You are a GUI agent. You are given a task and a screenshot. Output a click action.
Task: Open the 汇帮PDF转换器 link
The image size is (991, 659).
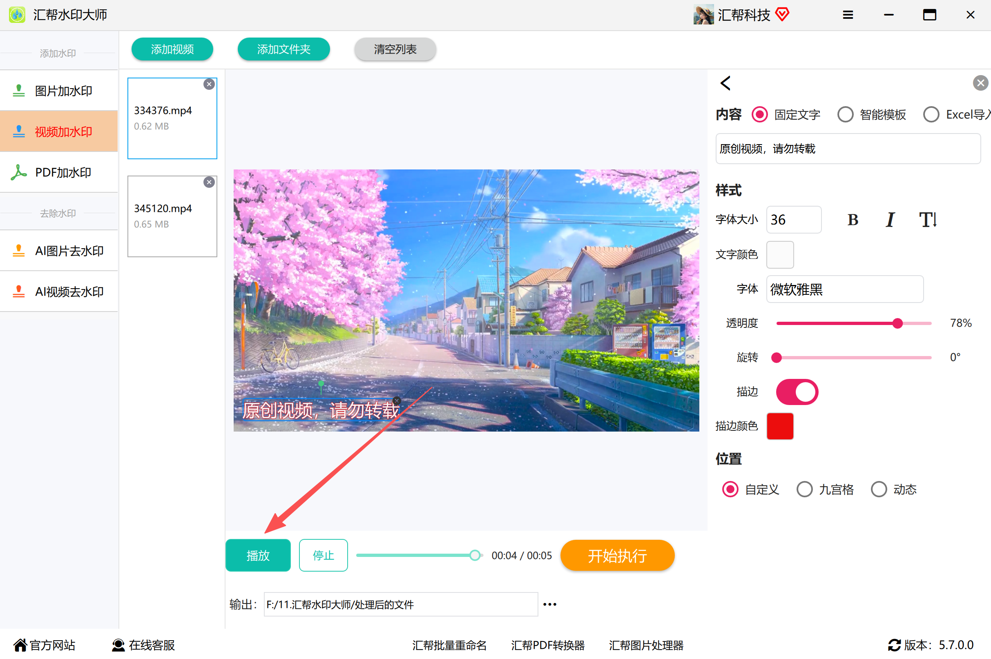pyautogui.click(x=548, y=646)
